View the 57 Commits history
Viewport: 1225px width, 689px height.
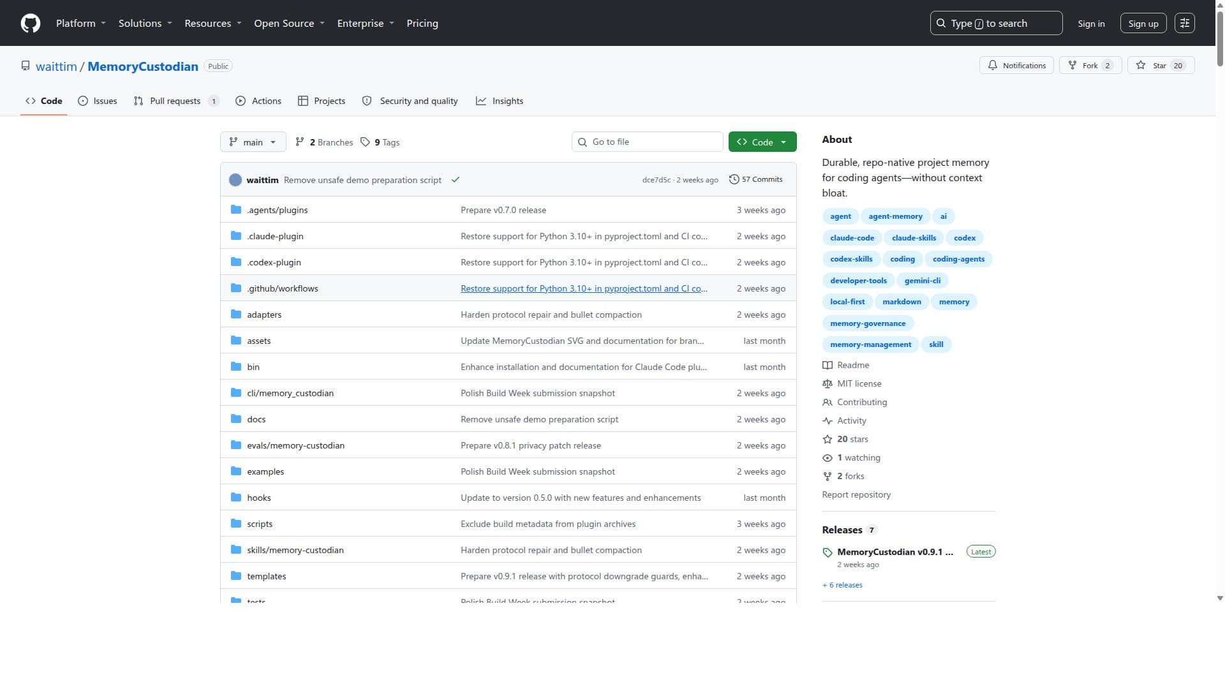(755, 179)
